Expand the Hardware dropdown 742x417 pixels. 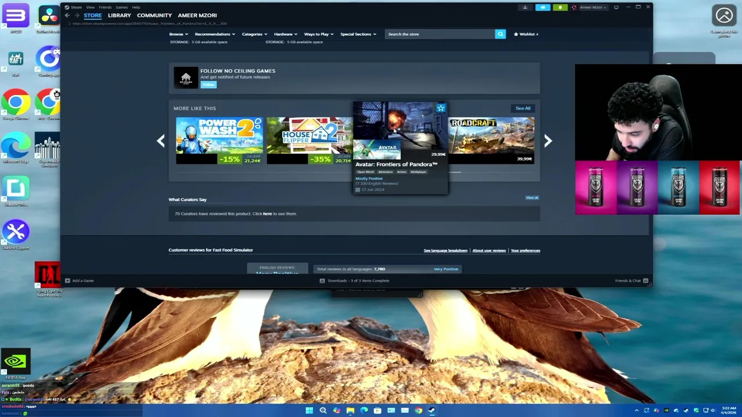click(x=286, y=34)
